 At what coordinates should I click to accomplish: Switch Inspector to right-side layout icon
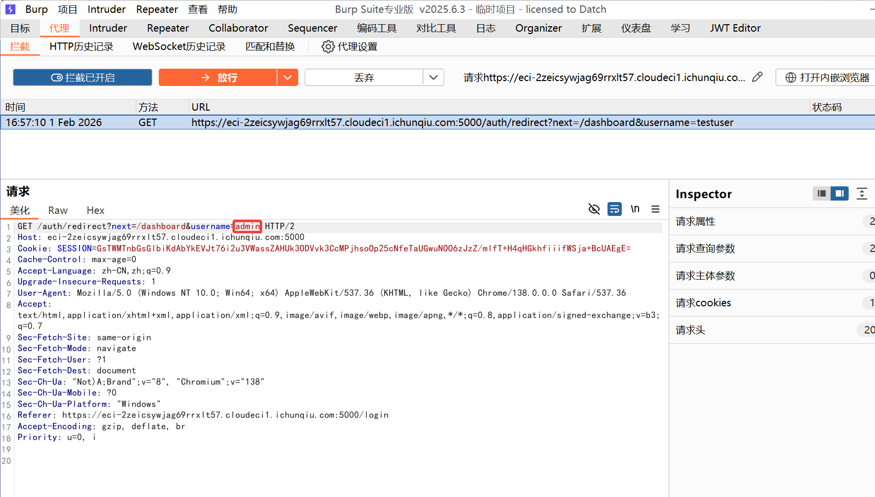pos(839,194)
